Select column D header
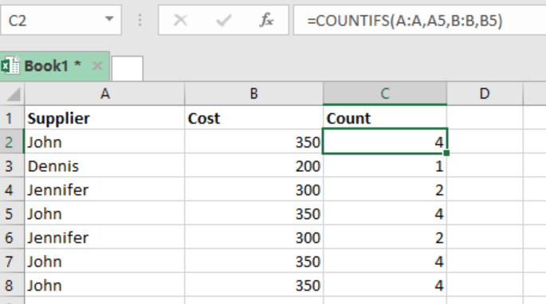The height and width of the screenshot is (304, 546). 485,94
